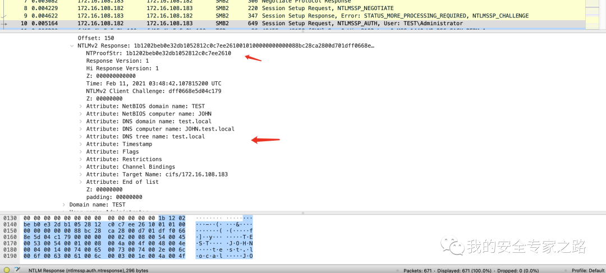This screenshot has height=273, width=606.
Task: Select the 'Z: 000000000000' field
Action: 111,76
